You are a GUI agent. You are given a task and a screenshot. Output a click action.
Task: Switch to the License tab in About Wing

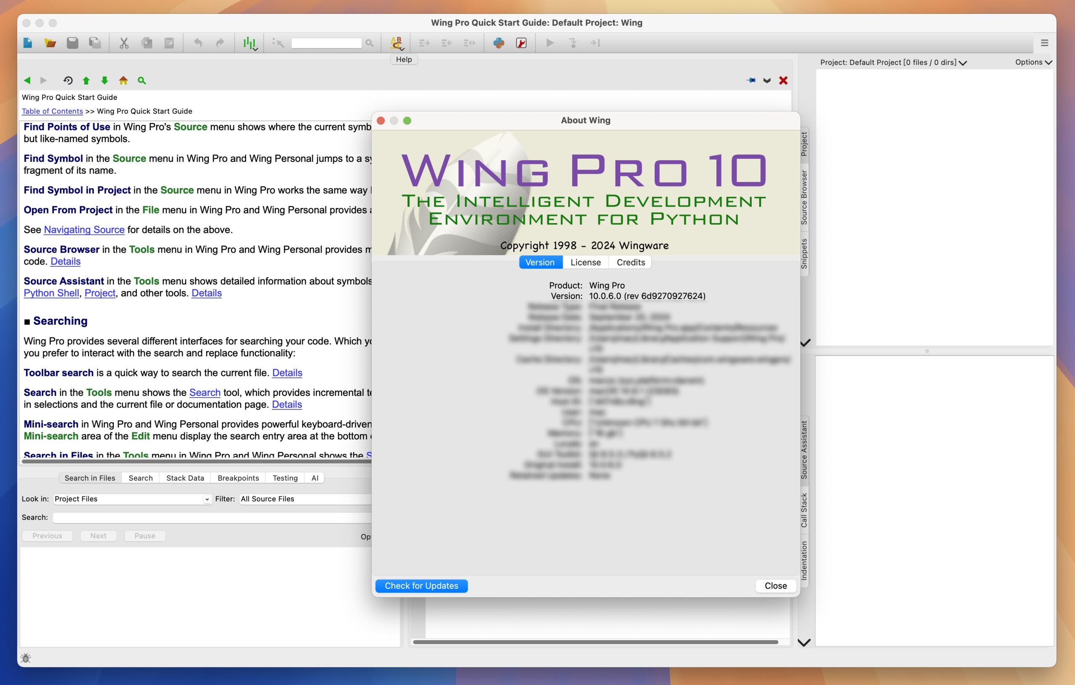pyautogui.click(x=585, y=262)
